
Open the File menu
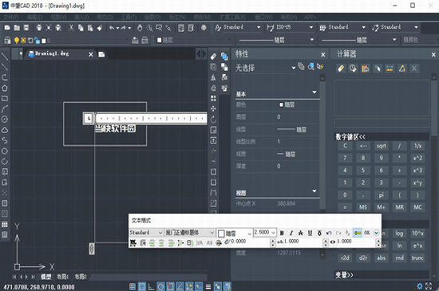tap(11, 18)
